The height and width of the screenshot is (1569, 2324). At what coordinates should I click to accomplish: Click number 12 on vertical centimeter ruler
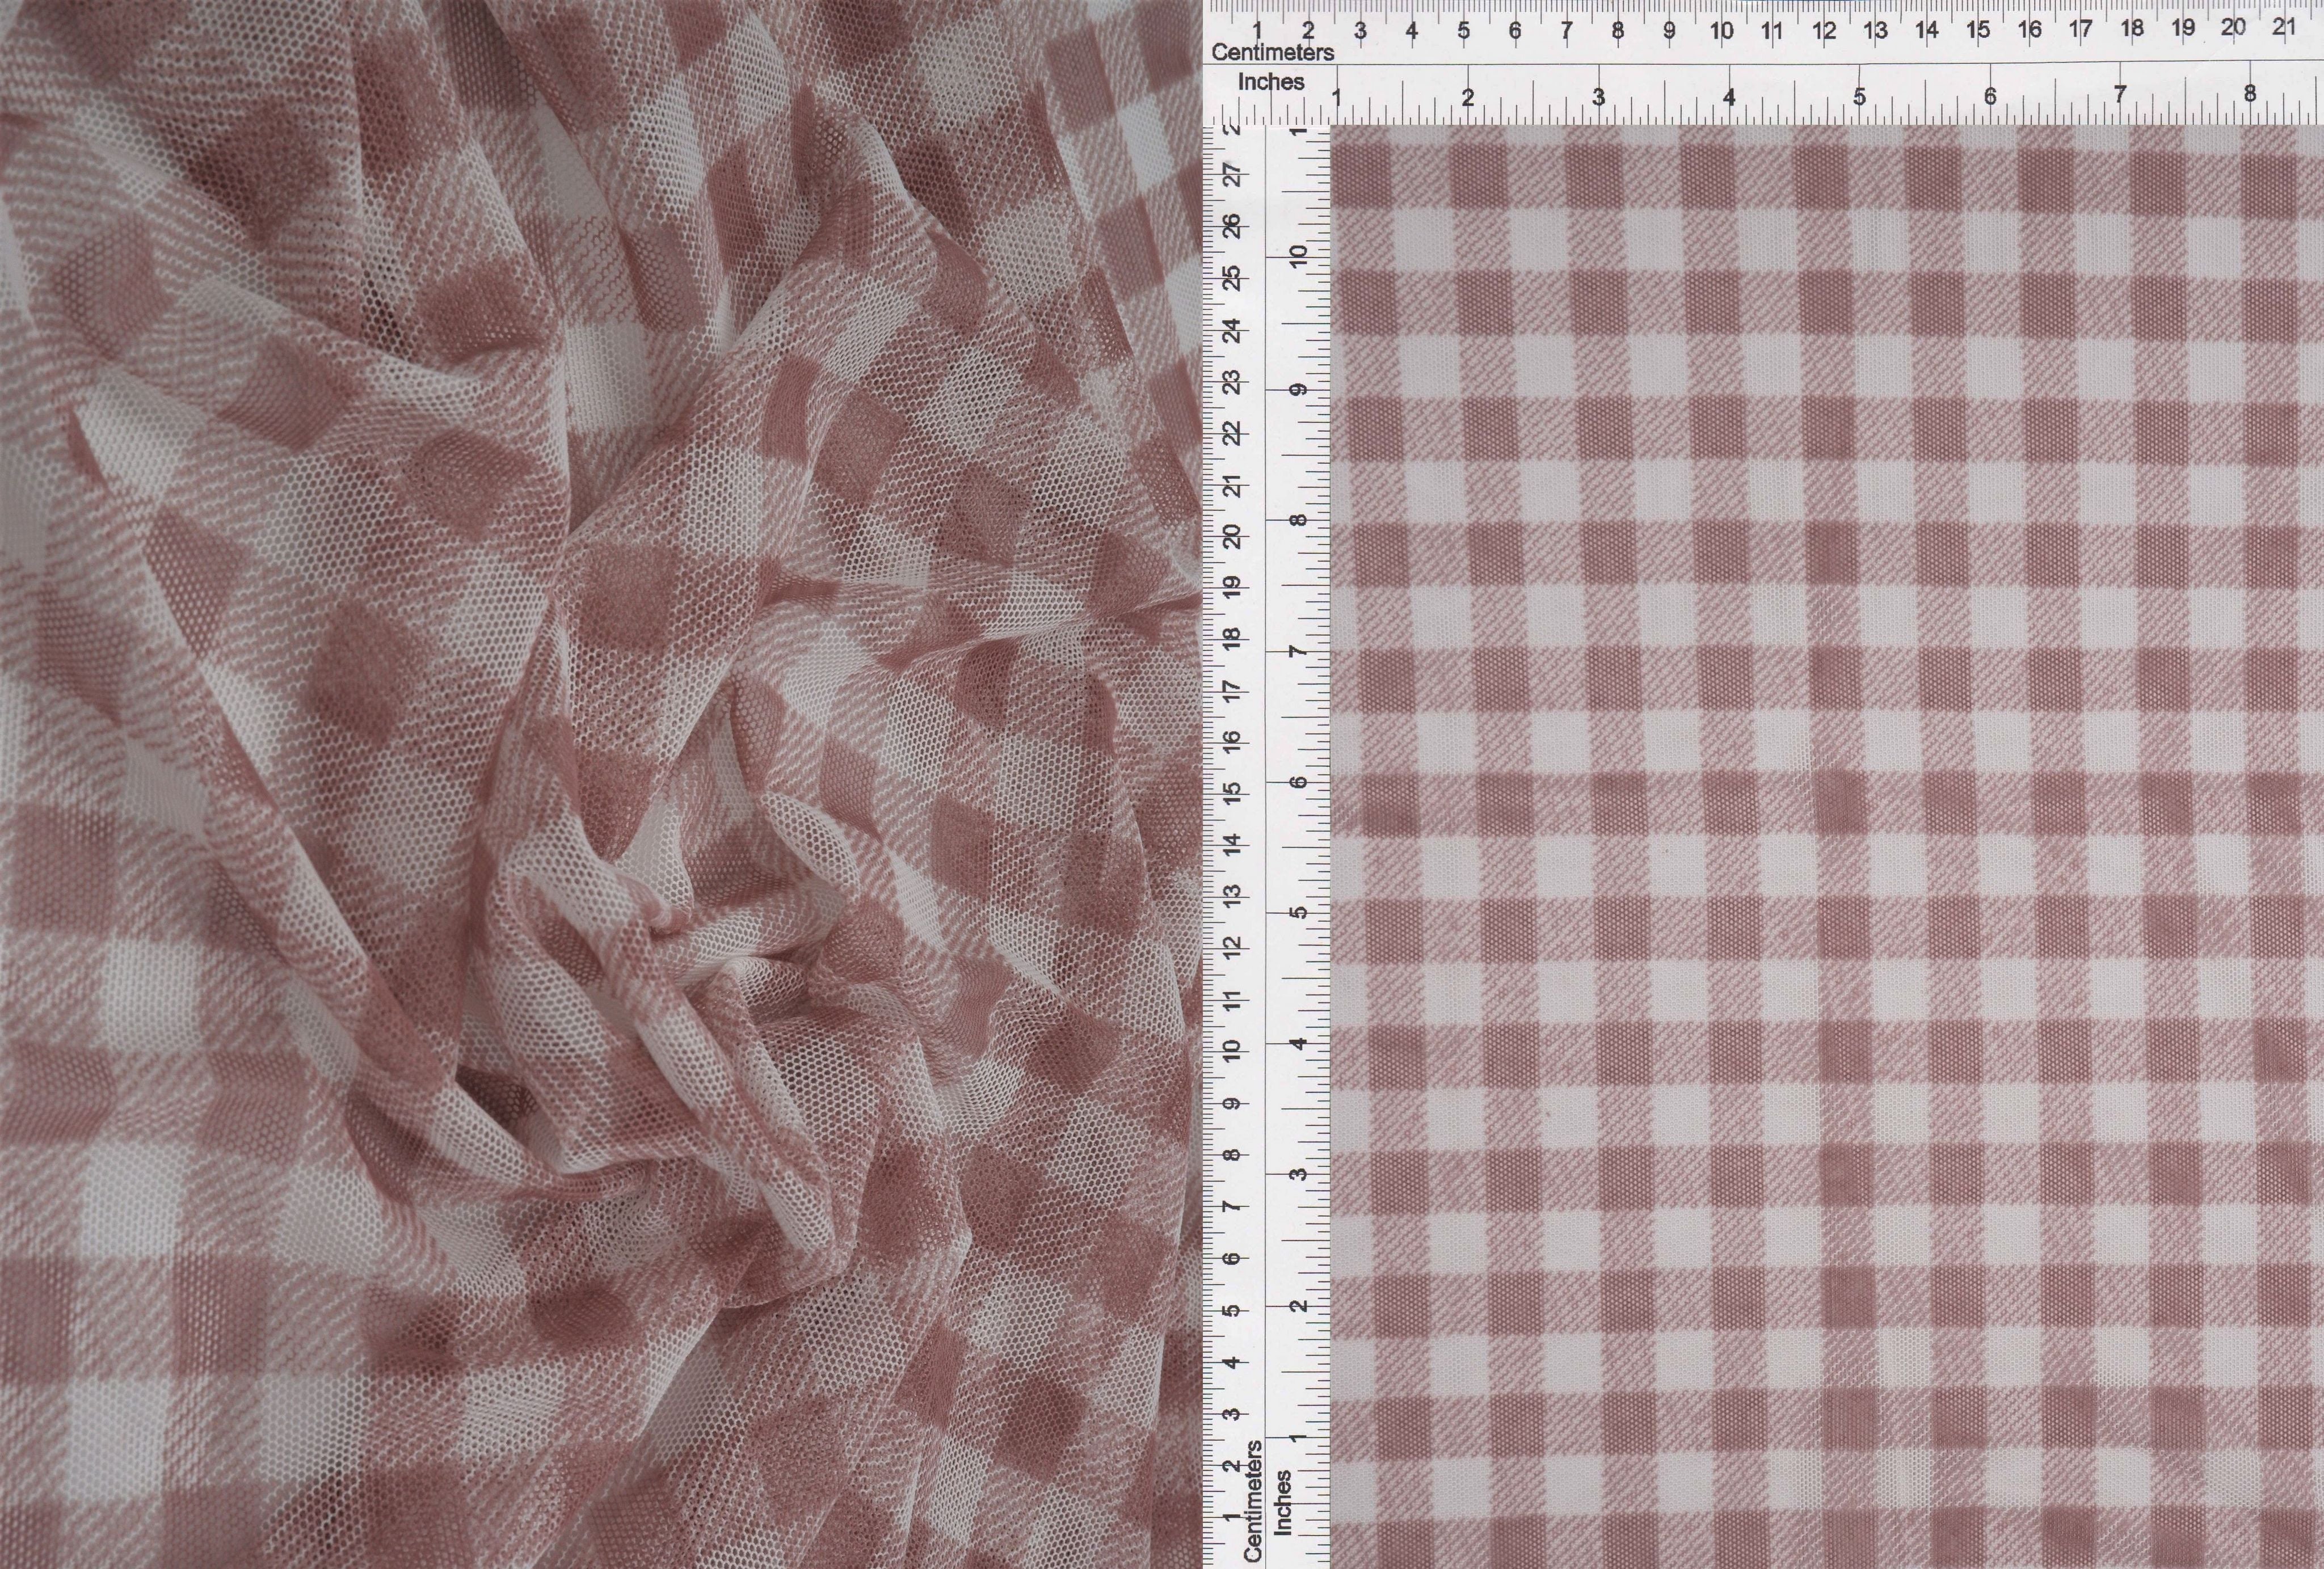coord(1234,945)
